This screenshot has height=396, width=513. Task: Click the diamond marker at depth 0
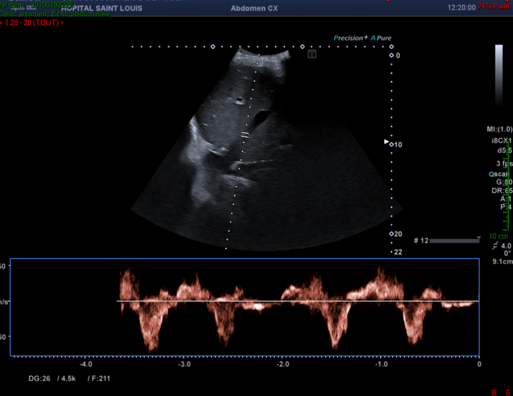click(x=391, y=55)
